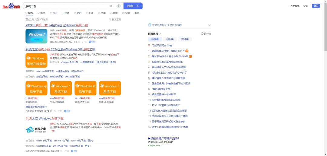The width and height of the screenshot is (327, 156).
Task: Click the 登录 button
Action: 316,6
